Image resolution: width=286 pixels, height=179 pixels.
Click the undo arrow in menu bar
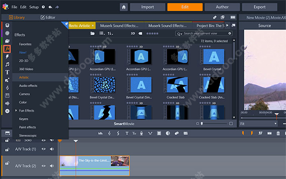[51, 7]
